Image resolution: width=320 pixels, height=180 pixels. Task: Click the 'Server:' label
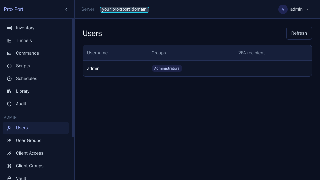pyautogui.click(x=88, y=9)
